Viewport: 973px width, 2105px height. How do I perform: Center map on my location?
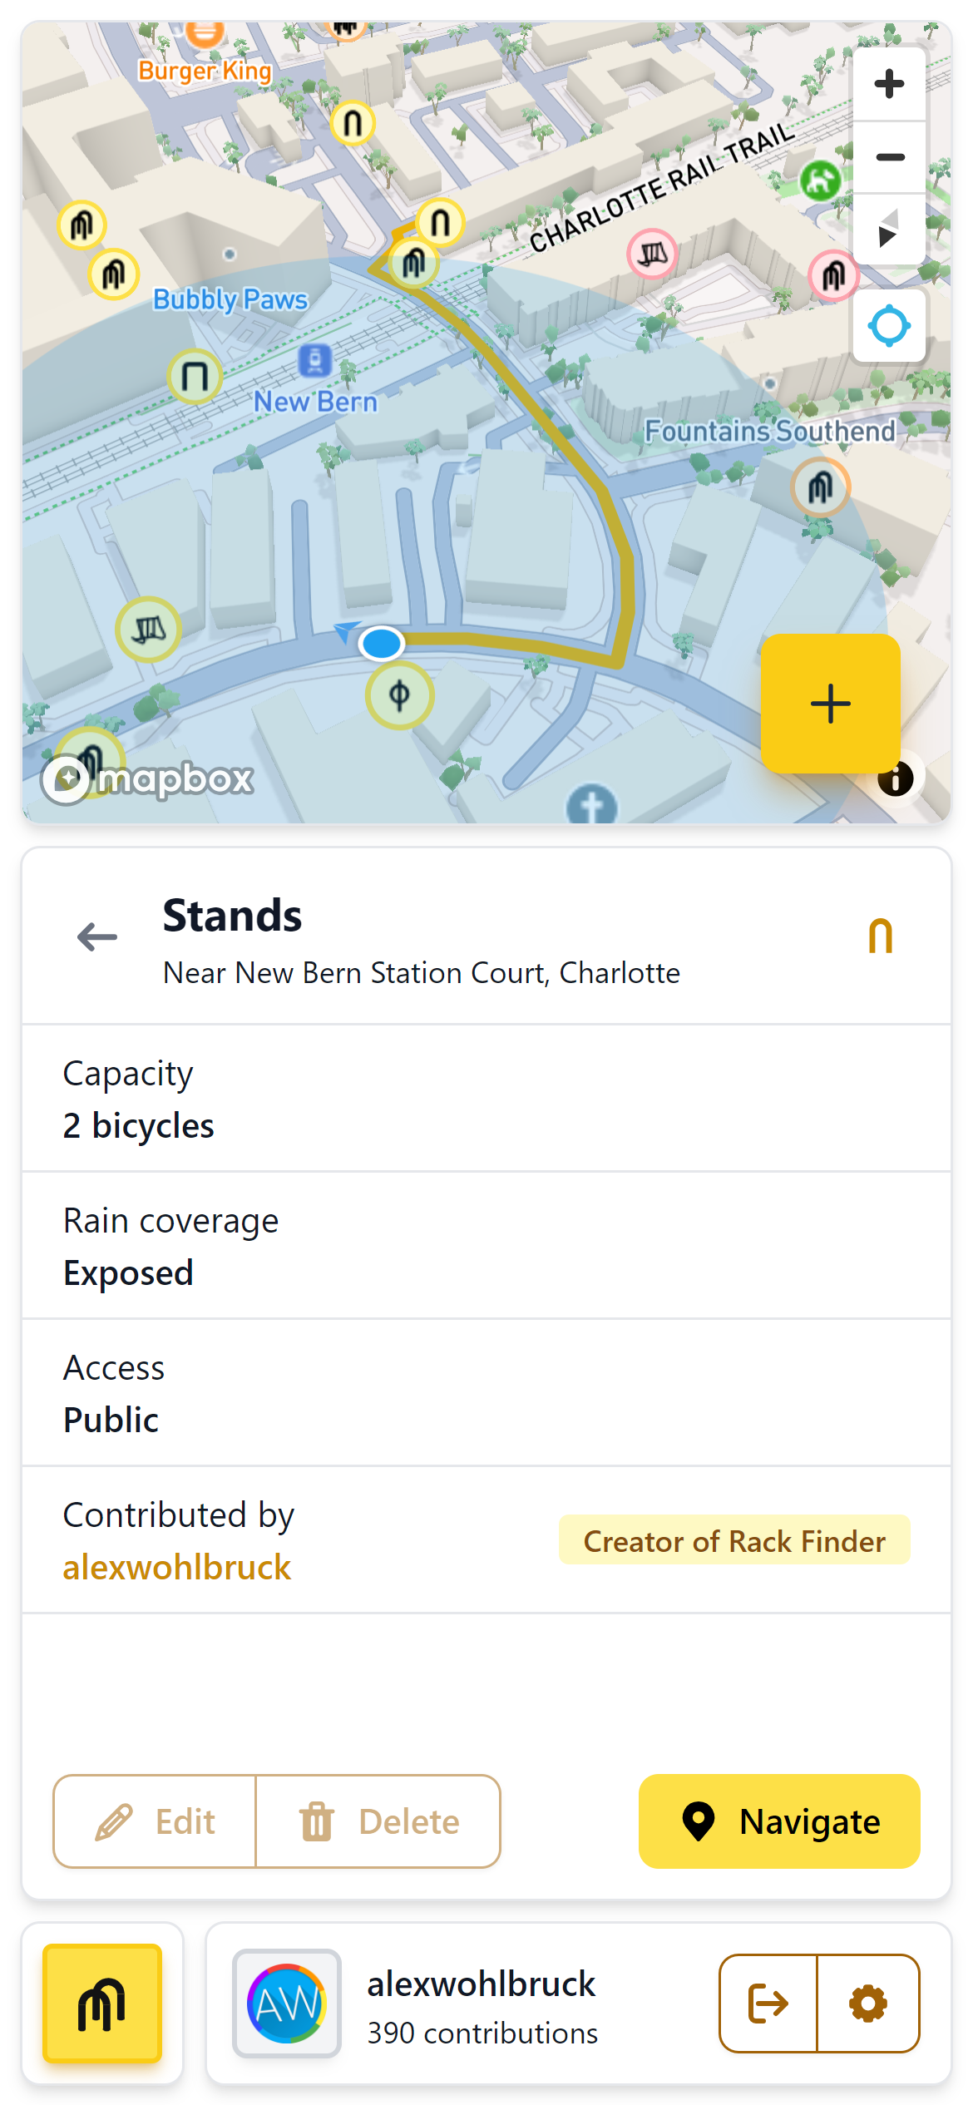click(x=889, y=325)
